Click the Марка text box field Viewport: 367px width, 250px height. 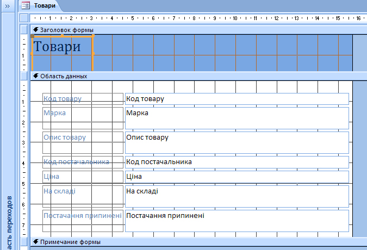pos(237,118)
